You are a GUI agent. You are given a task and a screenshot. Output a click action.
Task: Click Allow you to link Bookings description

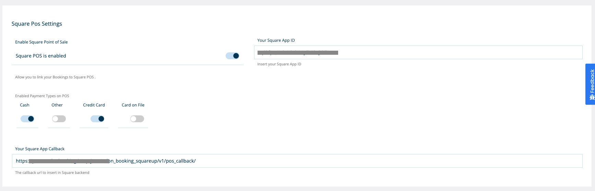tap(55, 77)
